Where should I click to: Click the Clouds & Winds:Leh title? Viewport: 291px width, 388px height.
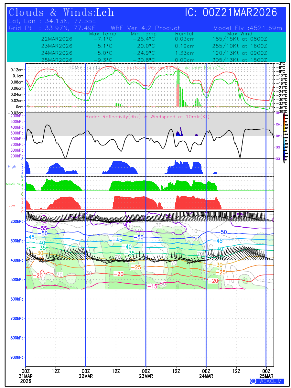[61, 13]
